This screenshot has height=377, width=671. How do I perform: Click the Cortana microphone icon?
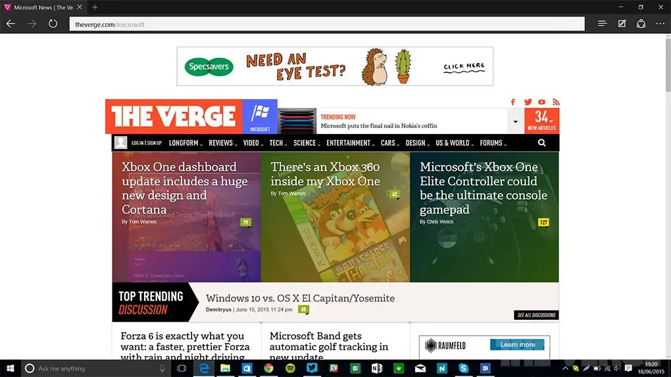pyautogui.click(x=162, y=368)
